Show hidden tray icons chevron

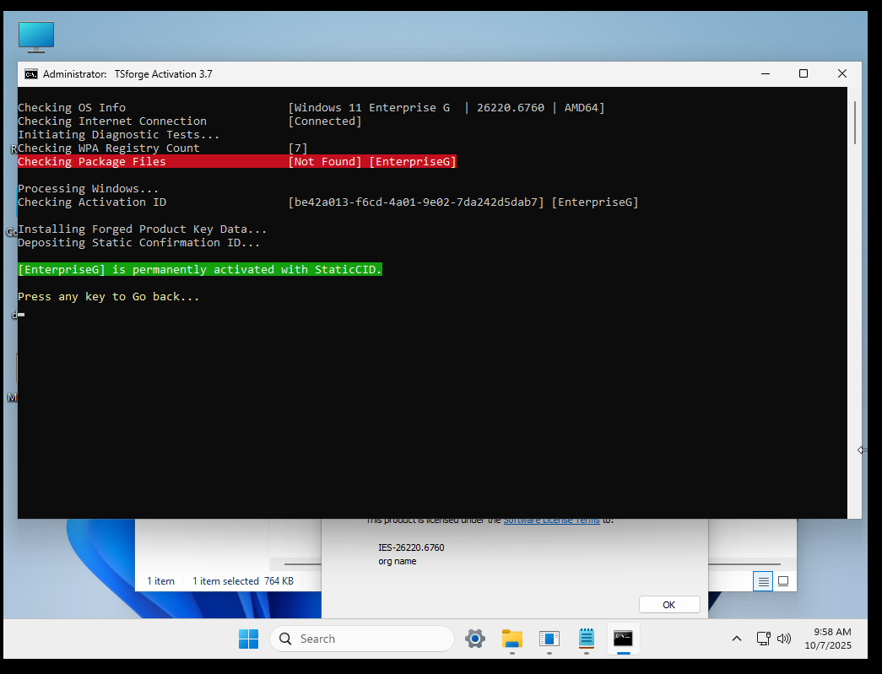(736, 639)
